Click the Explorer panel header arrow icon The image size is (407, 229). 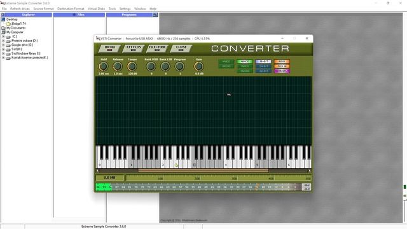(3, 15)
